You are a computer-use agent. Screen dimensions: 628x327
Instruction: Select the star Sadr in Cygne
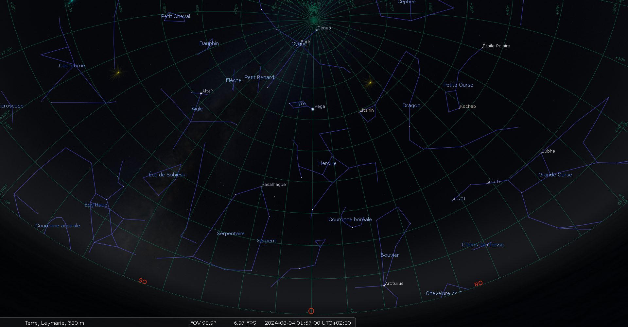[x=300, y=44]
